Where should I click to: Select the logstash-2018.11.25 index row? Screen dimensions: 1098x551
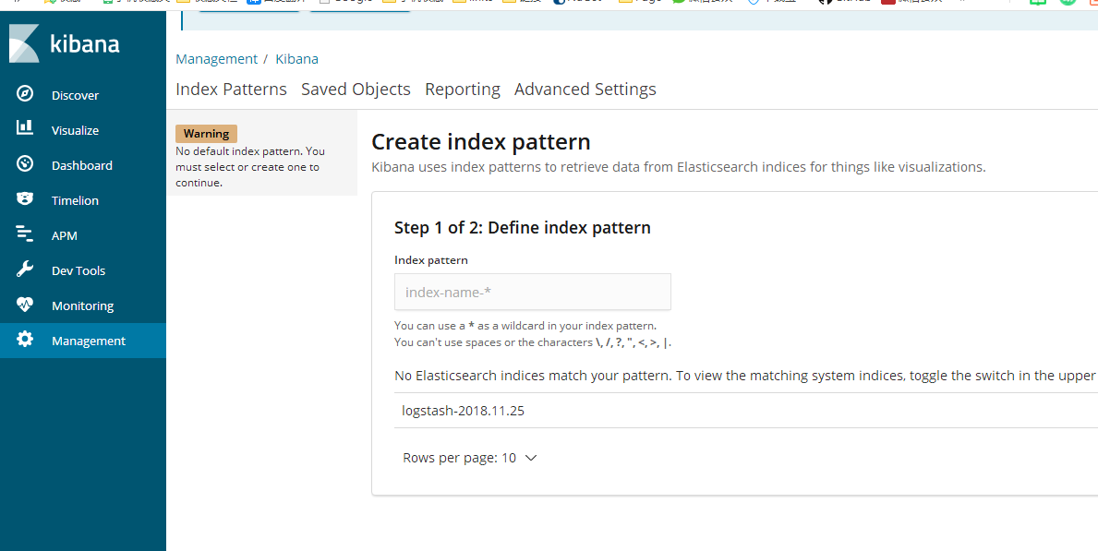(463, 411)
